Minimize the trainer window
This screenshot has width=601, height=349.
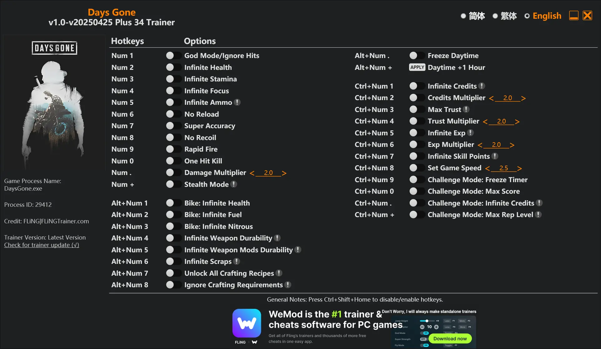(574, 16)
